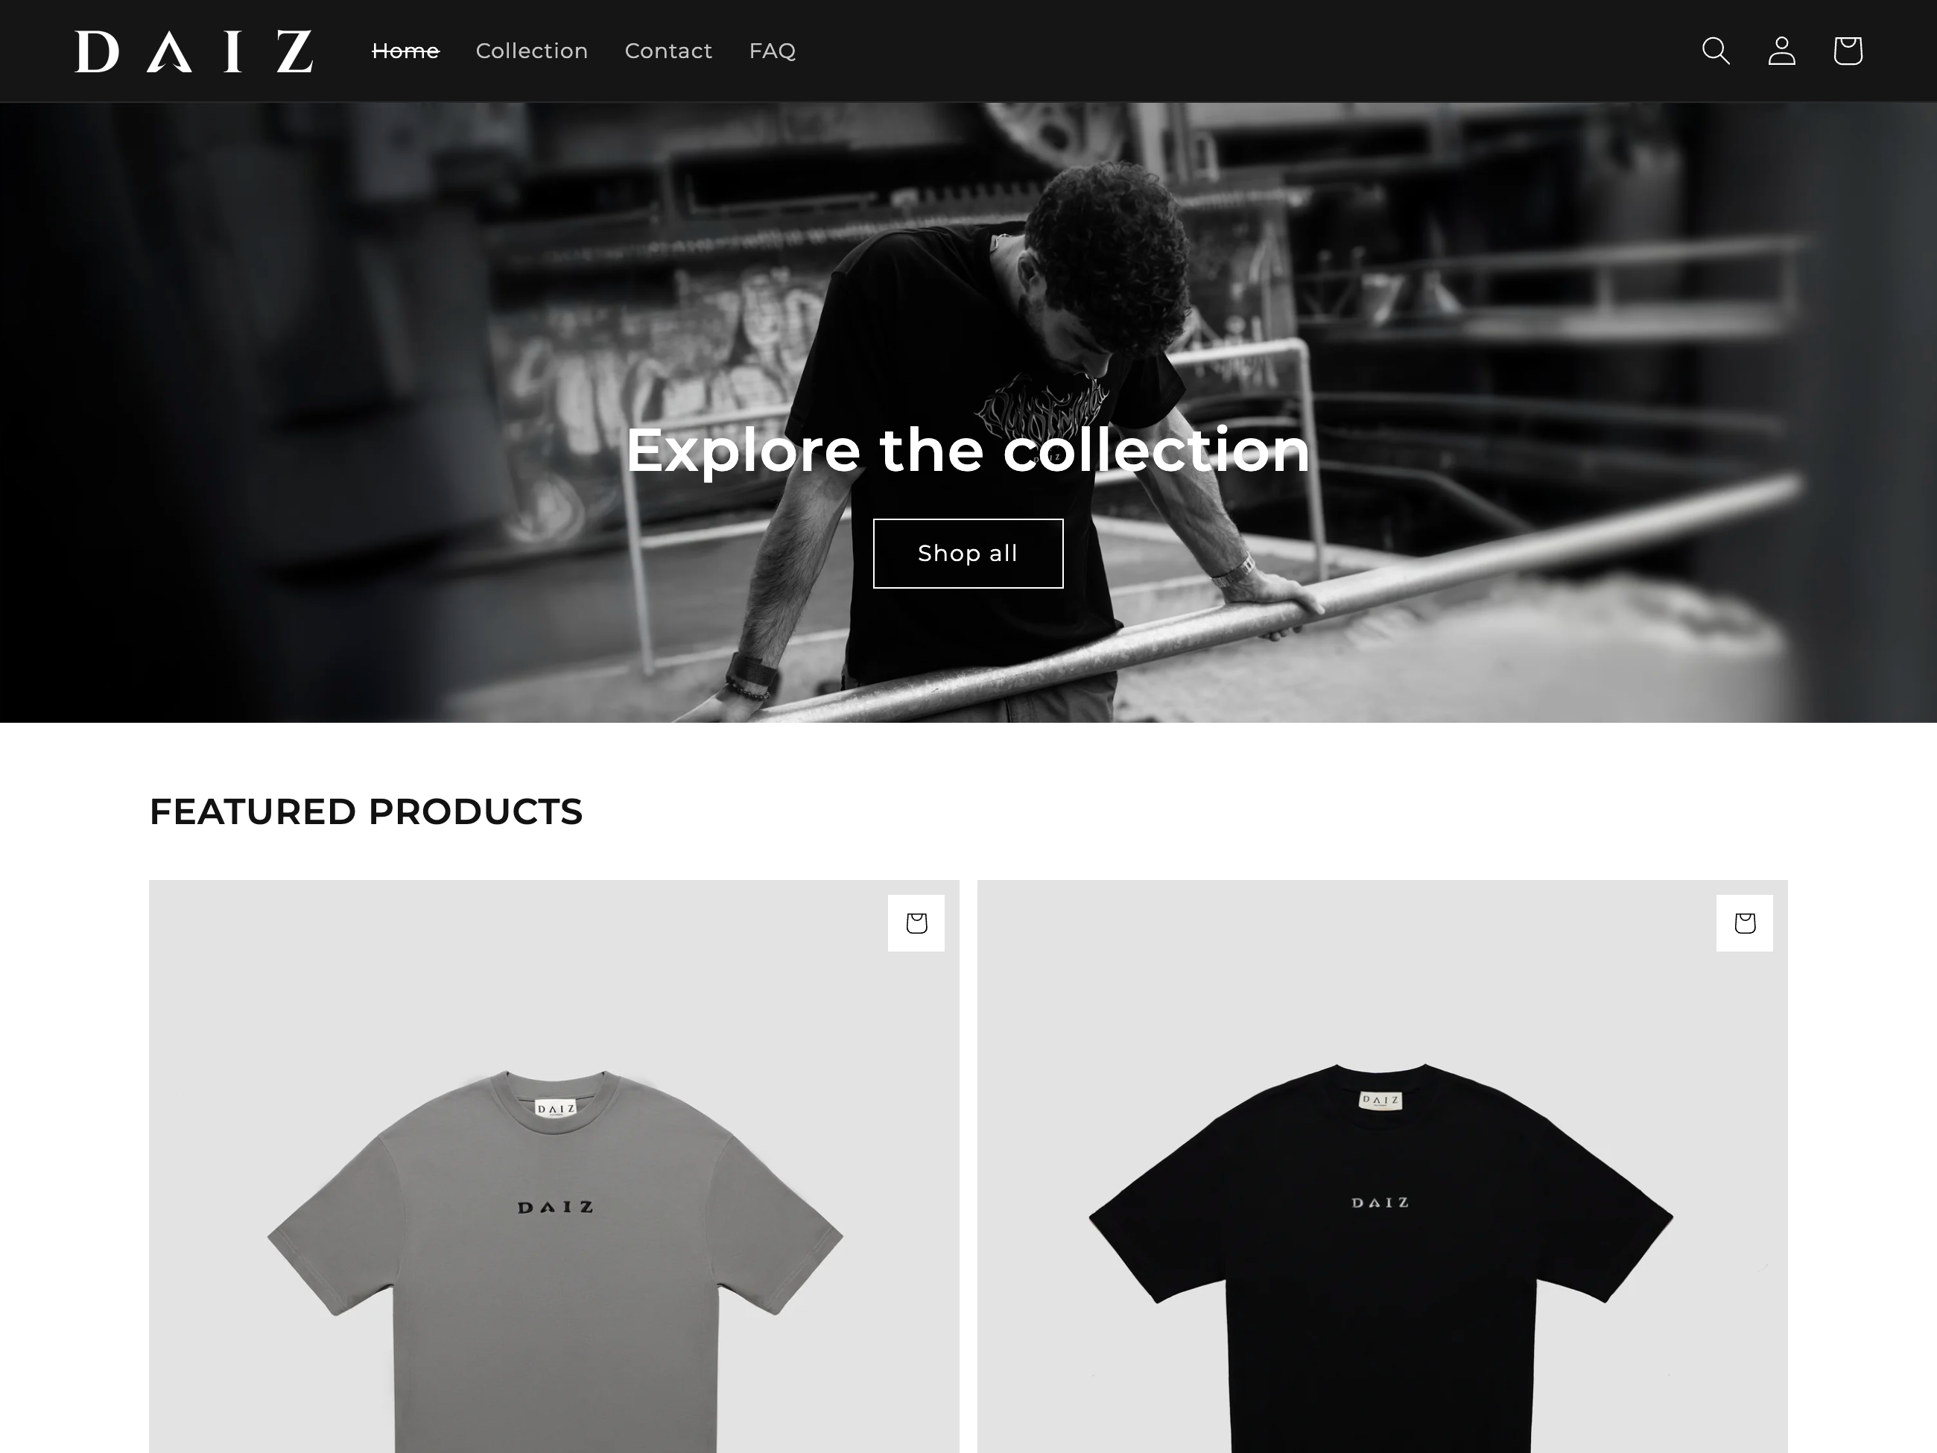
Task: Open the account login icon
Action: pyautogui.click(x=1781, y=51)
